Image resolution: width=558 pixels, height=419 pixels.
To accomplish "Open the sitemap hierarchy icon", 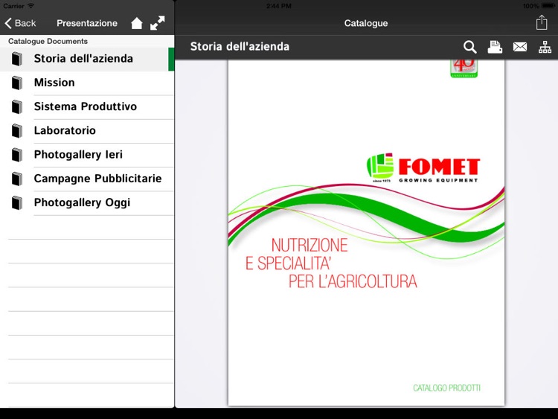I will point(545,47).
